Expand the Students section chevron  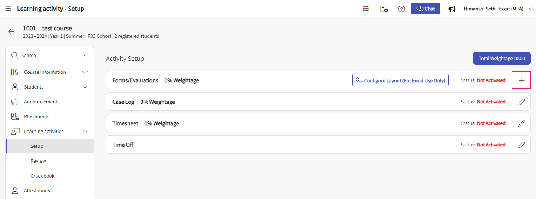point(85,87)
